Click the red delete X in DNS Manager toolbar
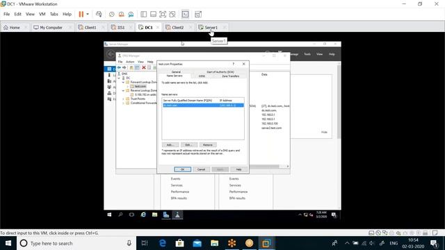Screen dimensions: 445x250 pyautogui.click(x=144, y=67)
